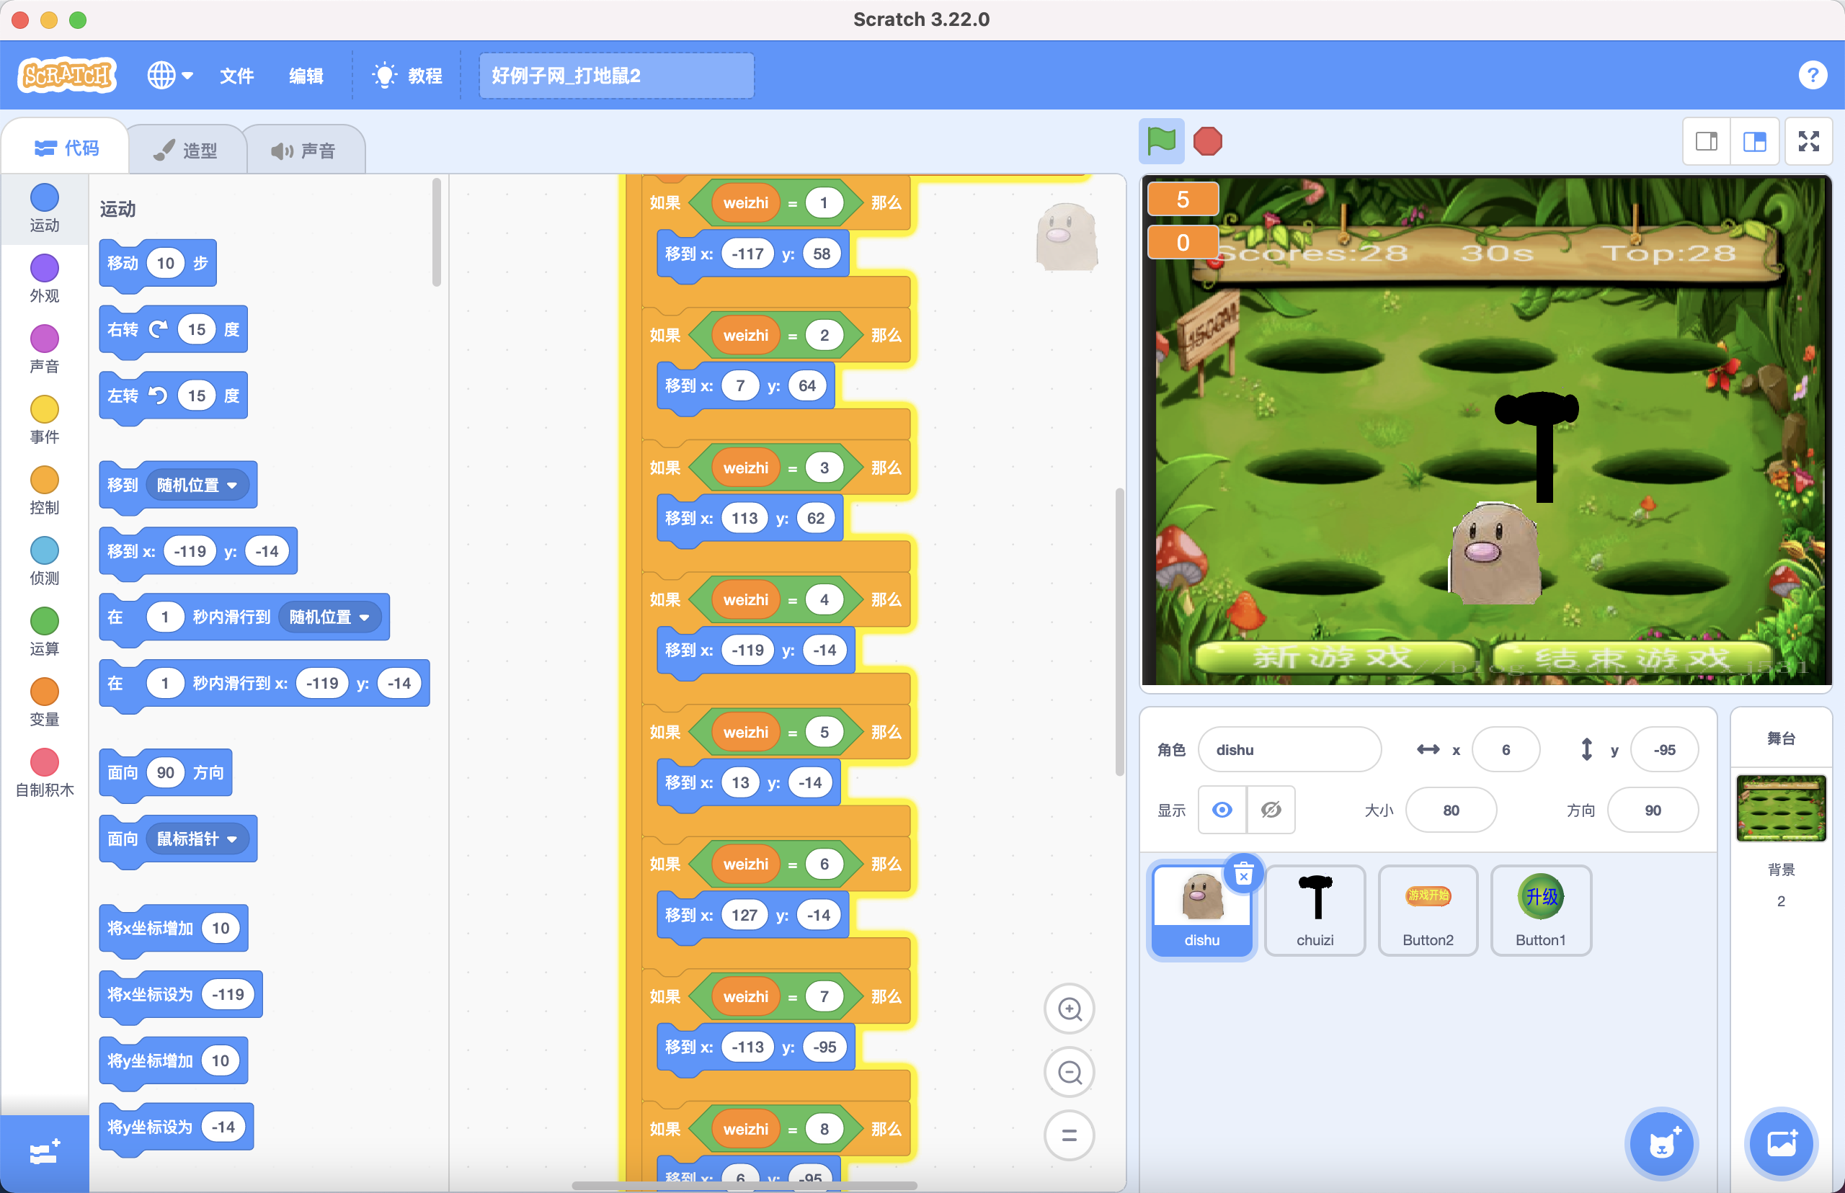The width and height of the screenshot is (1845, 1193).
Task: Click the orange variable monitor showing 5
Action: [1183, 199]
